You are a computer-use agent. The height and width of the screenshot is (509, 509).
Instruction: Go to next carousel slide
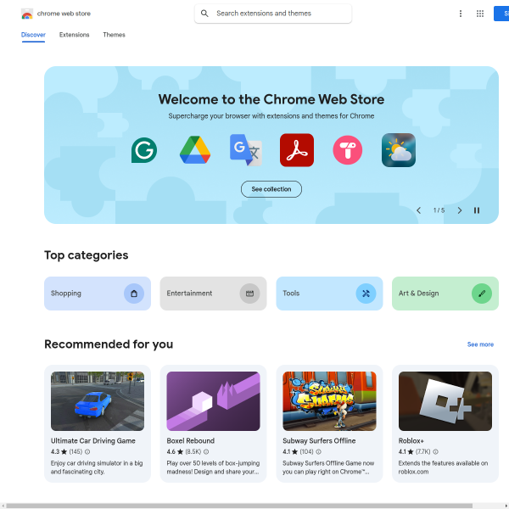tap(459, 210)
